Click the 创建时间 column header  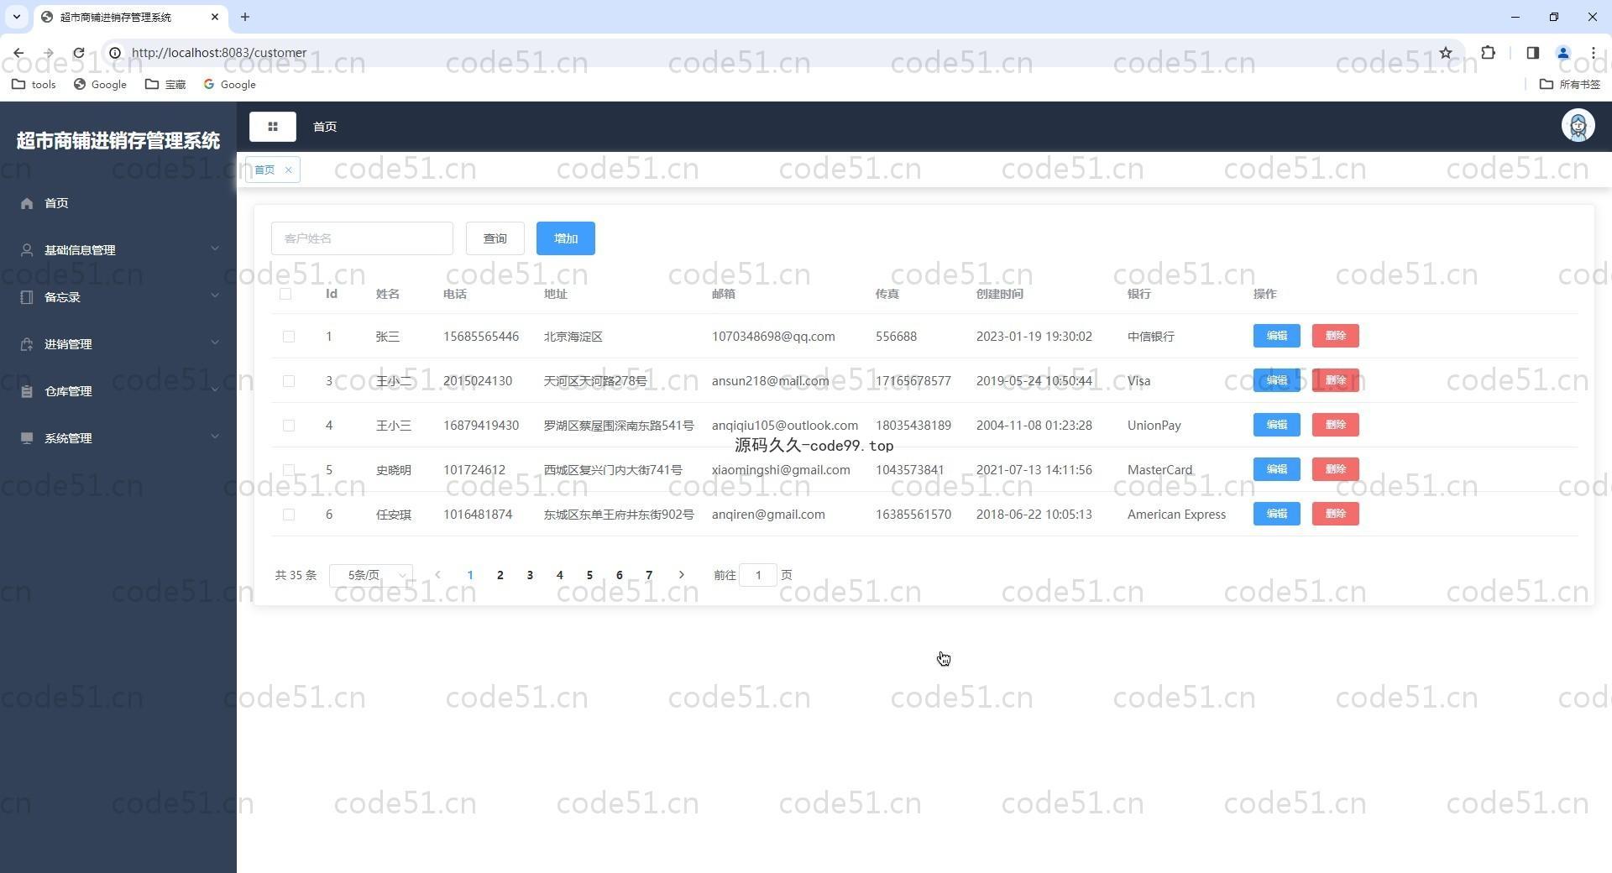point(999,294)
